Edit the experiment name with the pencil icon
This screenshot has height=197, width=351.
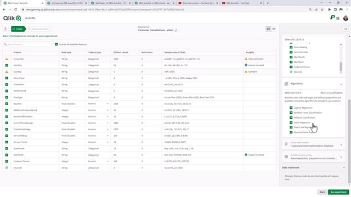176,30
